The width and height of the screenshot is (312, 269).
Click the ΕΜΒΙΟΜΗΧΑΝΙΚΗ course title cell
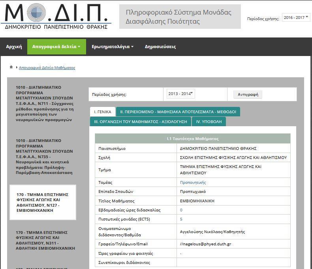[233, 201]
